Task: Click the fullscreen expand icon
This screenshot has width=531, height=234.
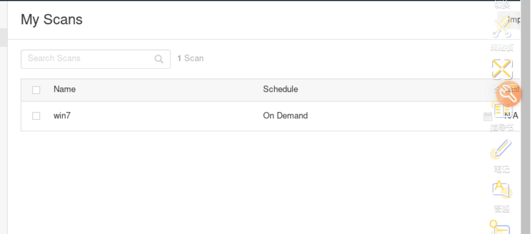Action: point(502,69)
